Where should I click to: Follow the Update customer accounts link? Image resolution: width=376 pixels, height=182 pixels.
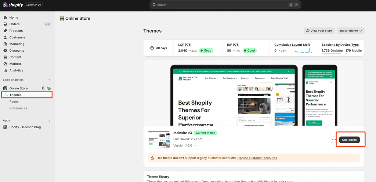point(257,158)
